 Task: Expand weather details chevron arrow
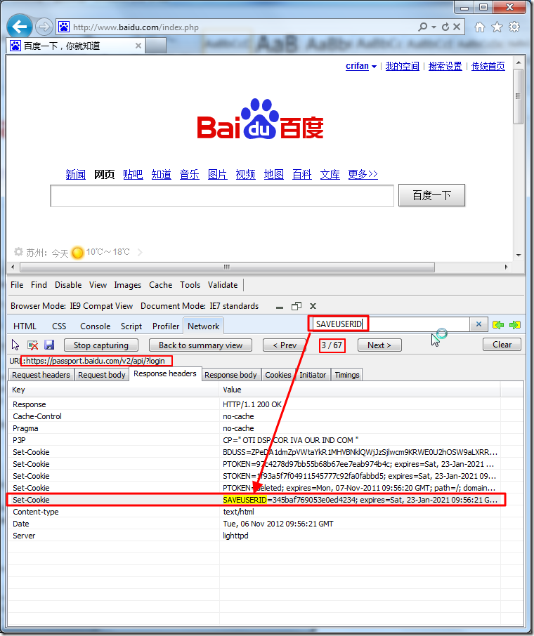[x=140, y=252]
